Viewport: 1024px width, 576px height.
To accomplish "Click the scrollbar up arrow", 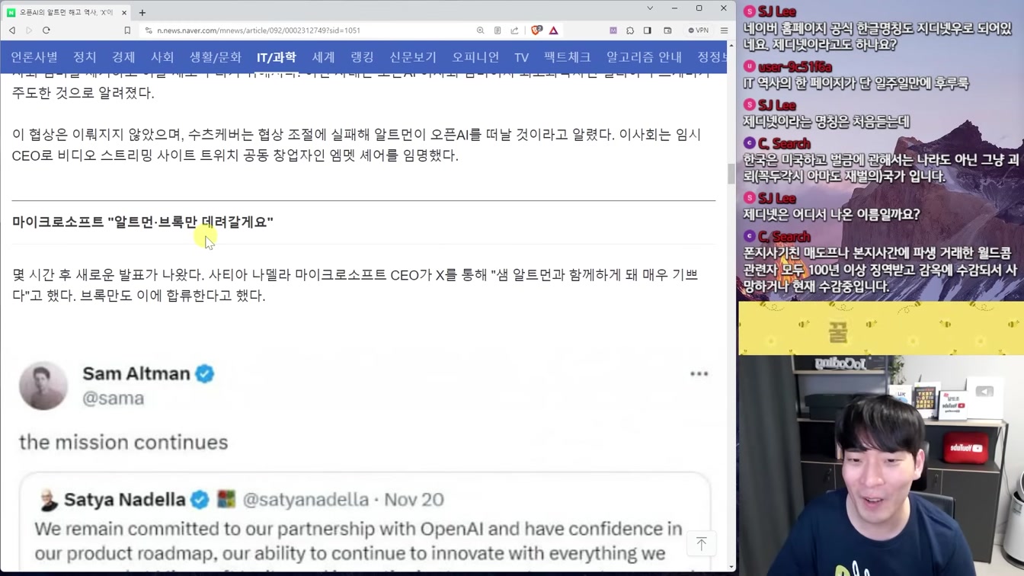I will pos(731,45).
